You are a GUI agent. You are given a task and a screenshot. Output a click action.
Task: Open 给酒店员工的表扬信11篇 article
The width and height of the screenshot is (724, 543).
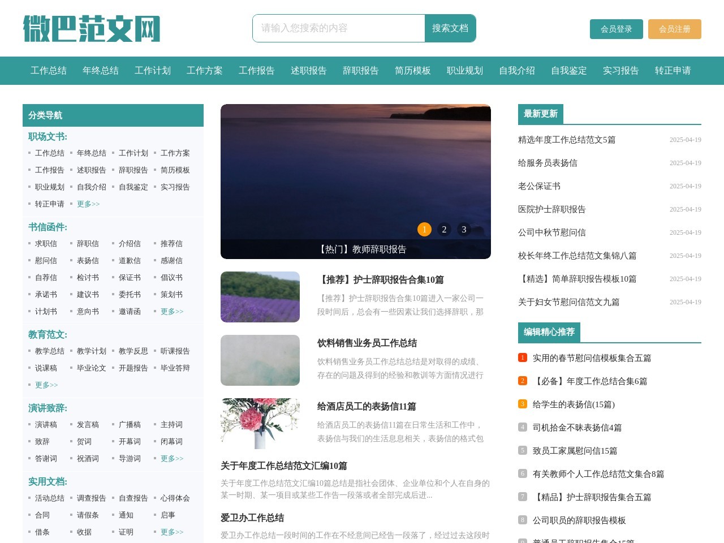(367, 406)
